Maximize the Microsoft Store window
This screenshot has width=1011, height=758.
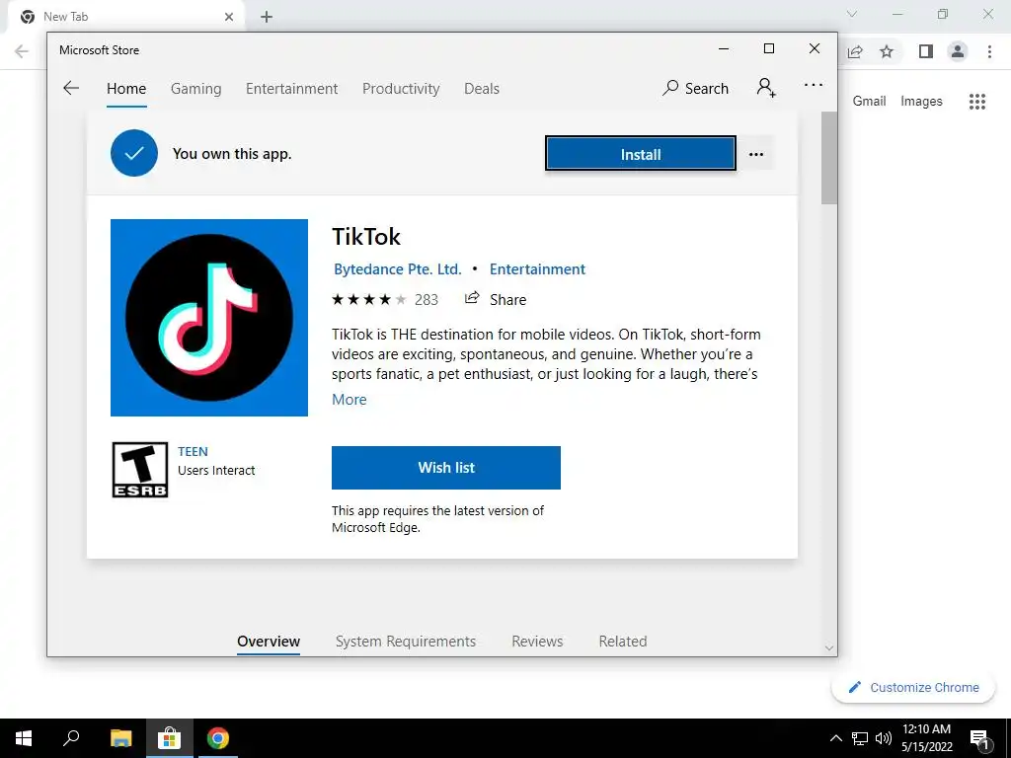768,49
